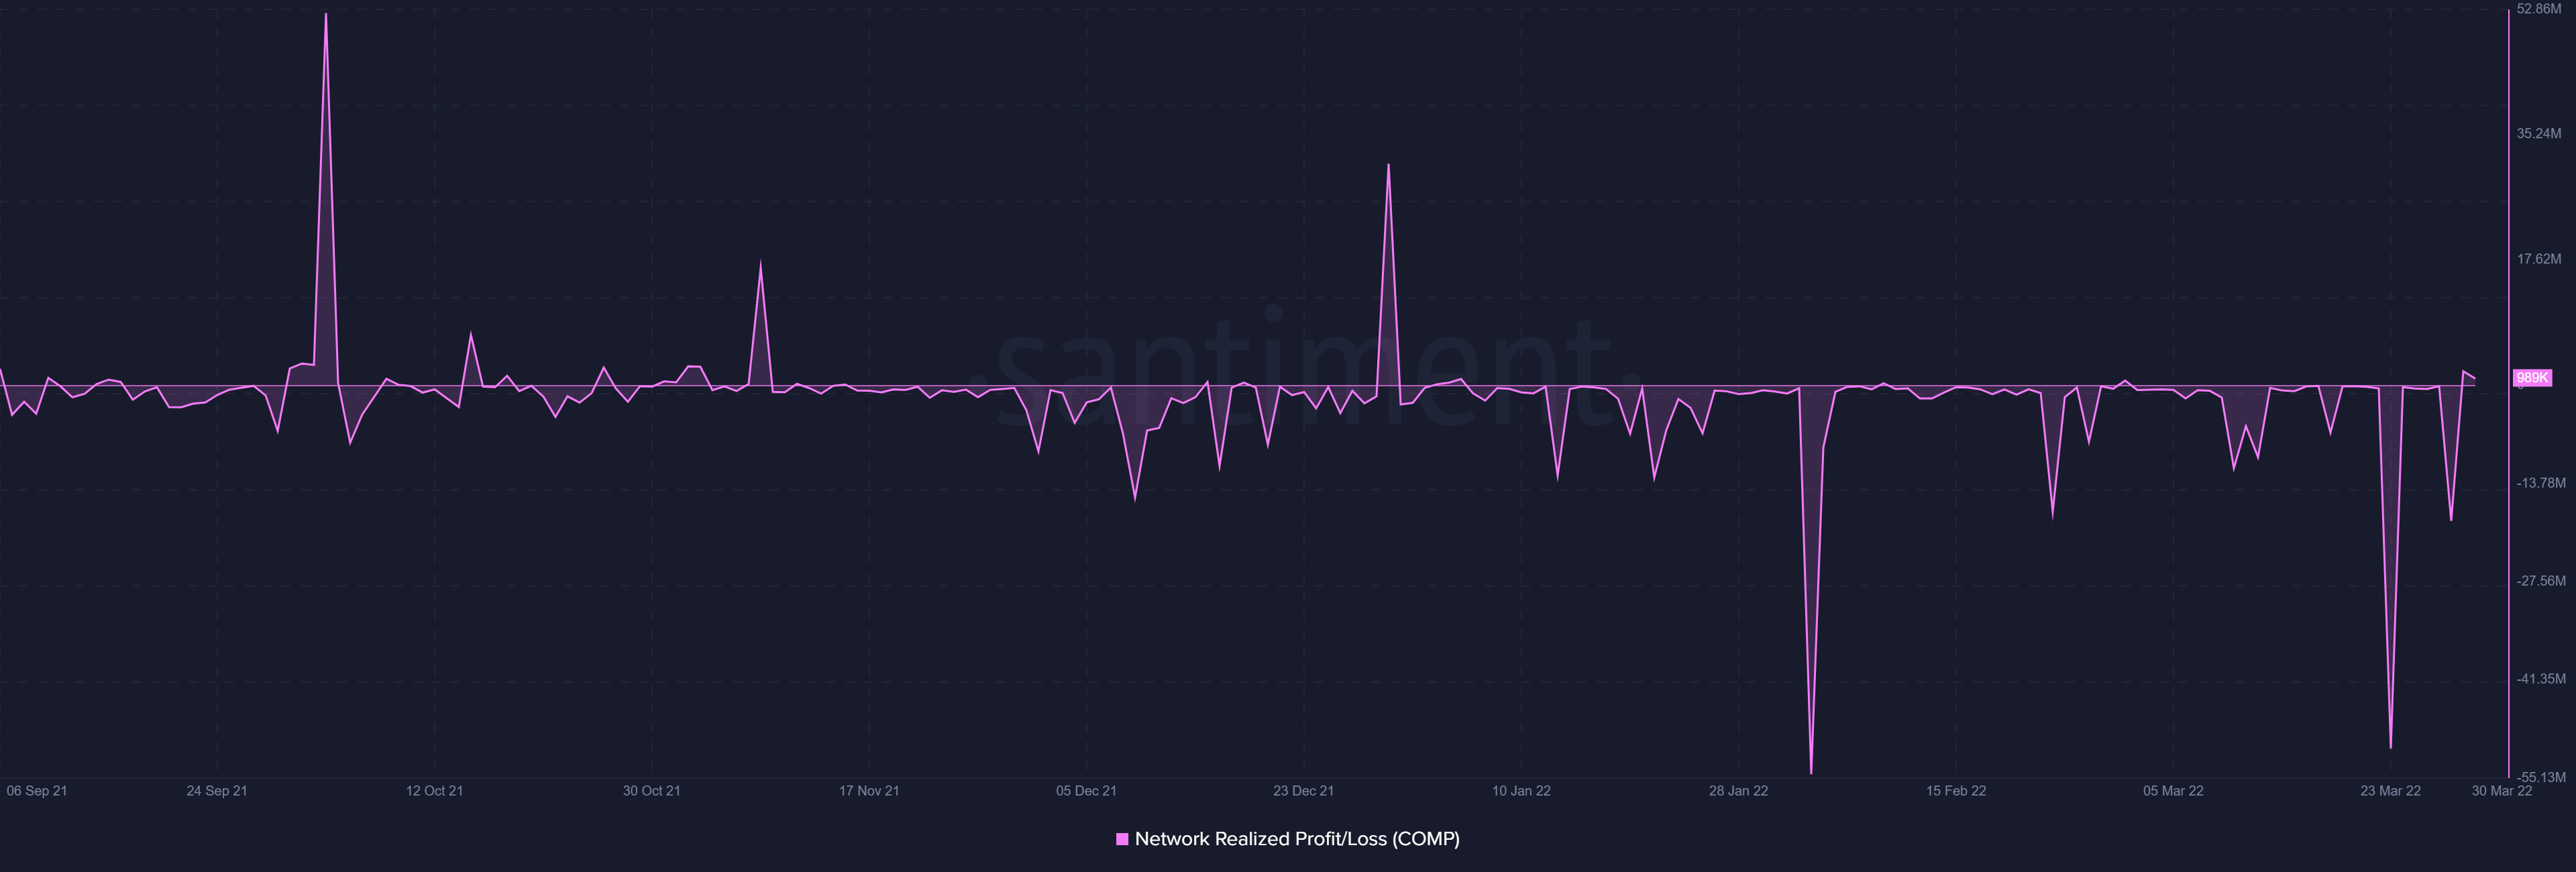The width and height of the screenshot is (2576, 872).
Task: Click the 52.86M y-axis value
Action: click(x=2539, y=9)
